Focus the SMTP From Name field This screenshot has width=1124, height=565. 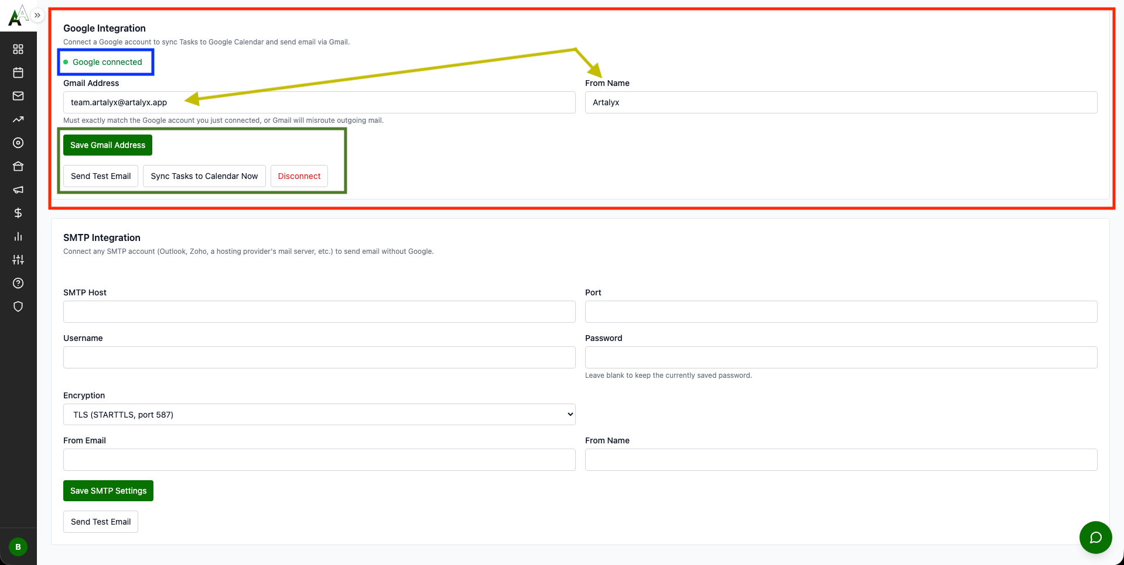(841, 460)
